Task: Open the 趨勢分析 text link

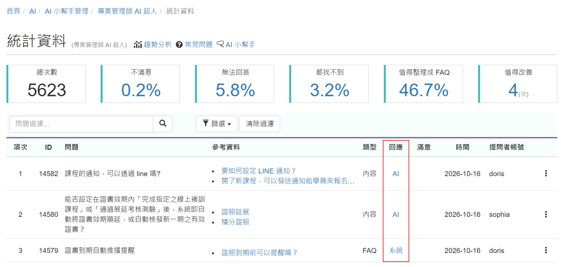Action: 157,44
